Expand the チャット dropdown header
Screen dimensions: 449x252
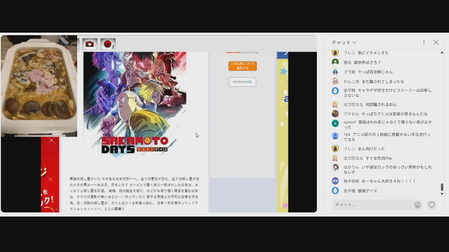[344, 42]
